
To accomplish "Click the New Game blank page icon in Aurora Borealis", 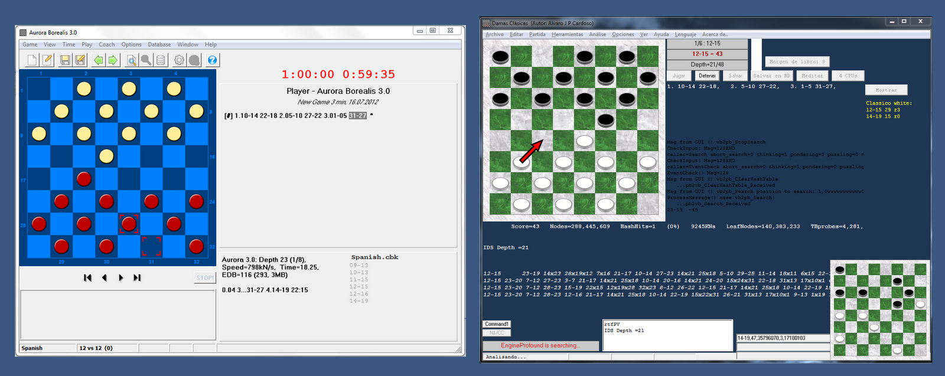I will pyautogui.click(x=32, y=60).
